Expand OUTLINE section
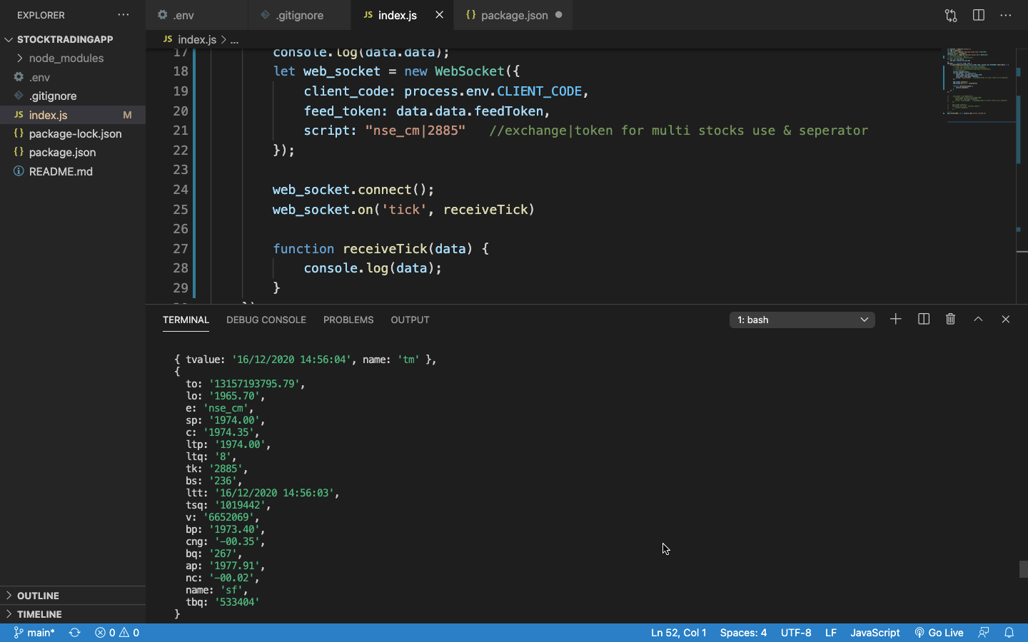The image size is (1028, 642). click(x=73, y=596)
